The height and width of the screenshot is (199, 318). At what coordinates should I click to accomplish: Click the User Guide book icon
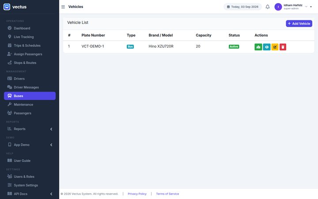[10, 161]
